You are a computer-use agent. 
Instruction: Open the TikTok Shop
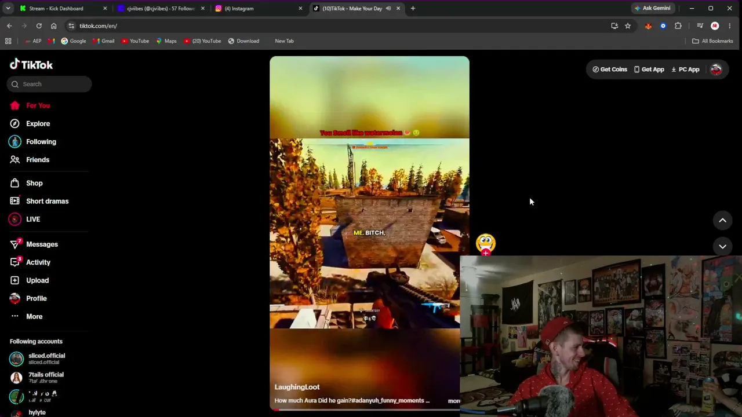click(x=26, y=183)
